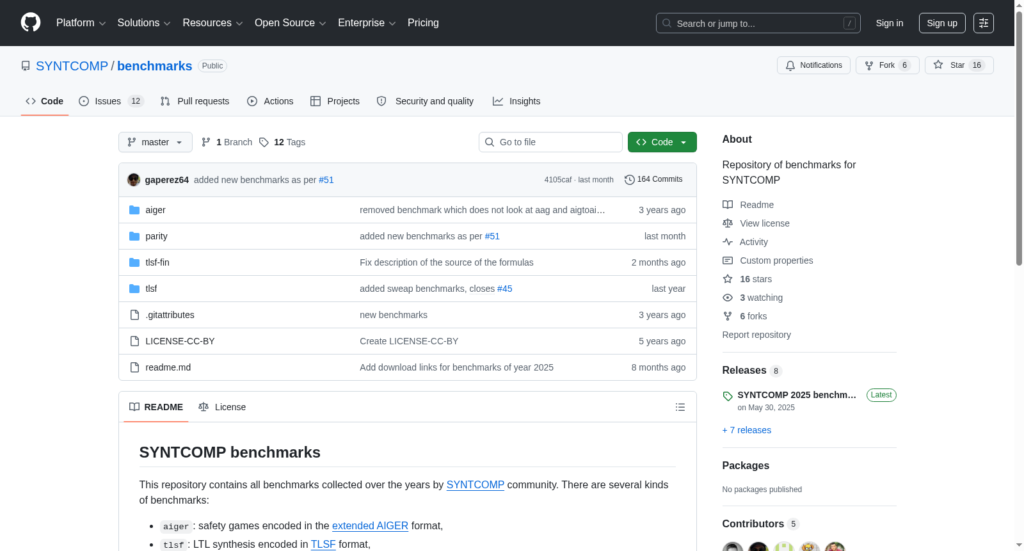Screen dimensions: 1024x551
Task: Expand the Open Source menu
Action: tap(291, 23)
